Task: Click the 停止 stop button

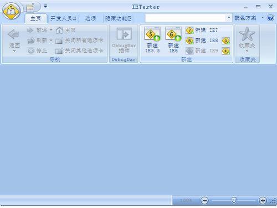Action: coord(37,50)
